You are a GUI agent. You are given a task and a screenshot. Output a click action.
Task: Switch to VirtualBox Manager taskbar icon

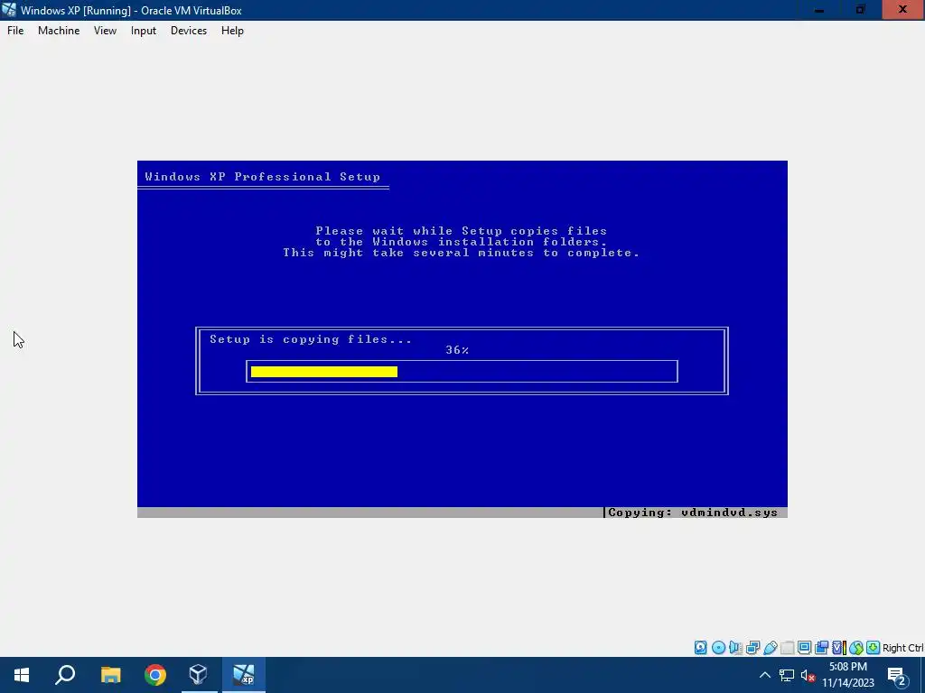click(x=199, y=675)
